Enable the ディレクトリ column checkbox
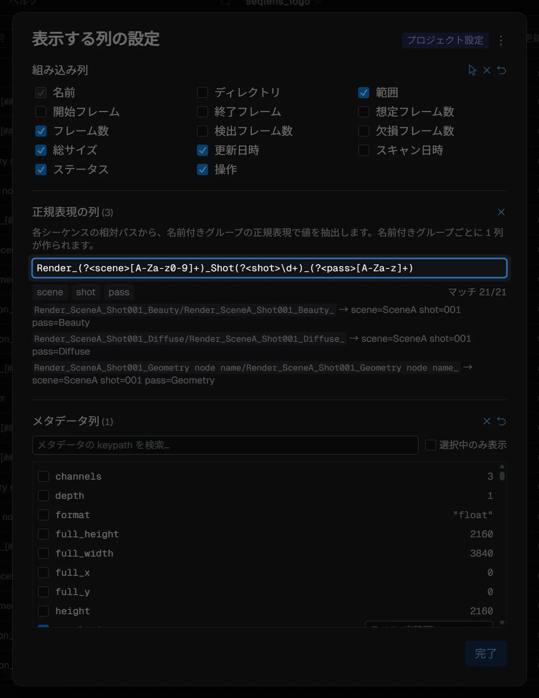The width and height of the screenshot is (539, 698). (x=203, y=93)
